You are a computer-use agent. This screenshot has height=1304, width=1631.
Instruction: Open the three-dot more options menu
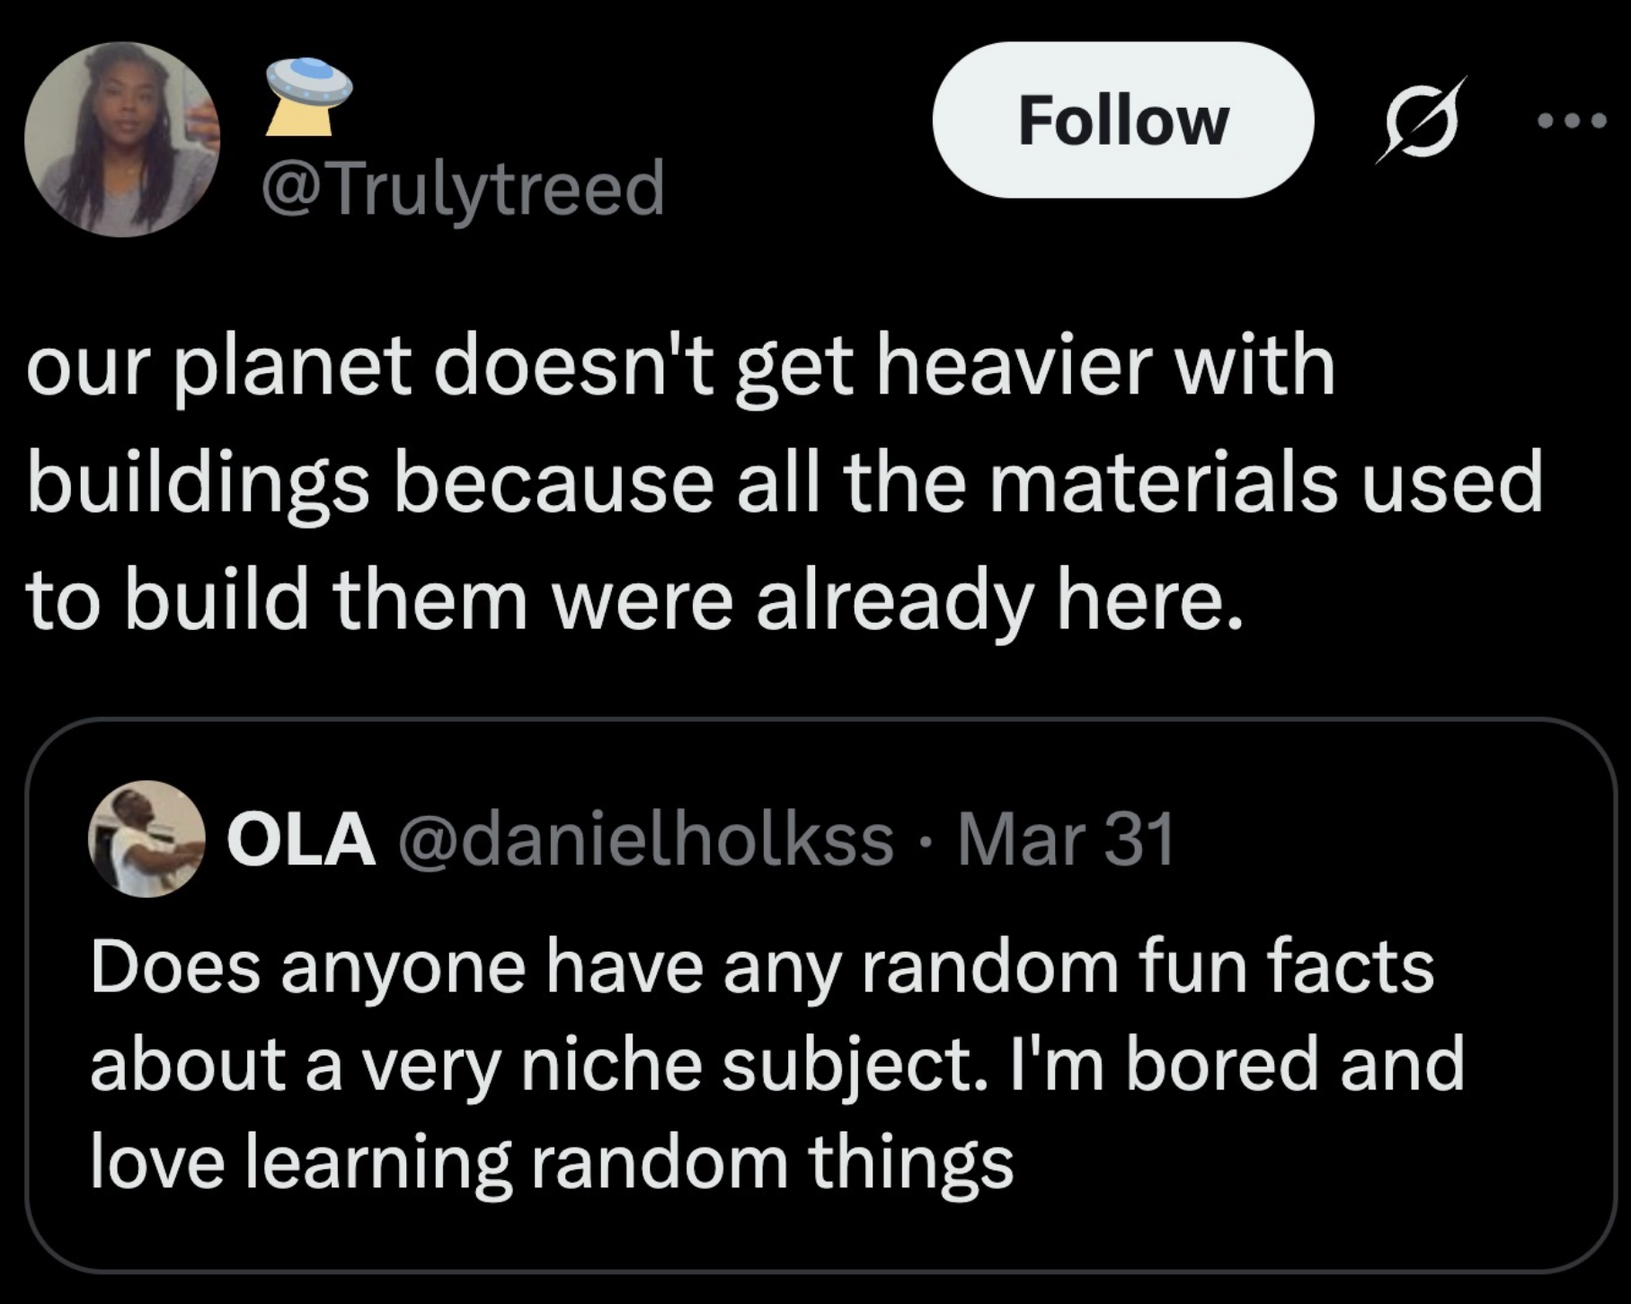click(1571, 120)
